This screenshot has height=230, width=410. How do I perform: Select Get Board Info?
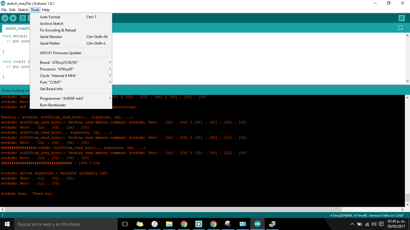tap(71, 89)
